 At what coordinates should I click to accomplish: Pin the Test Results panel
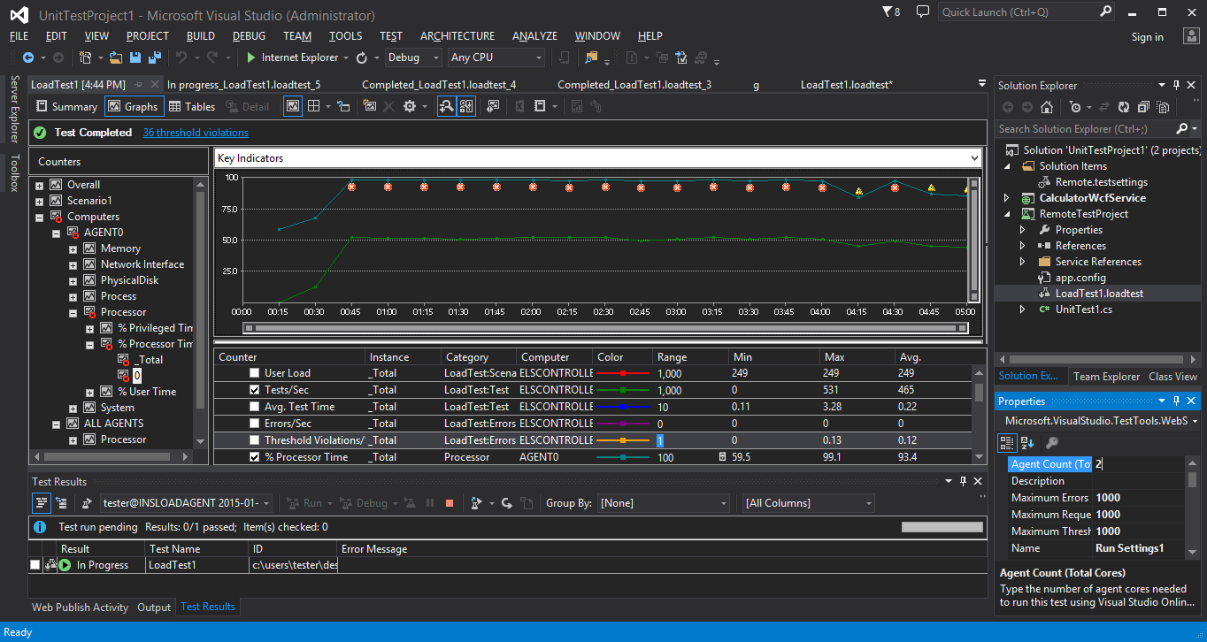[x=963, y=481]
